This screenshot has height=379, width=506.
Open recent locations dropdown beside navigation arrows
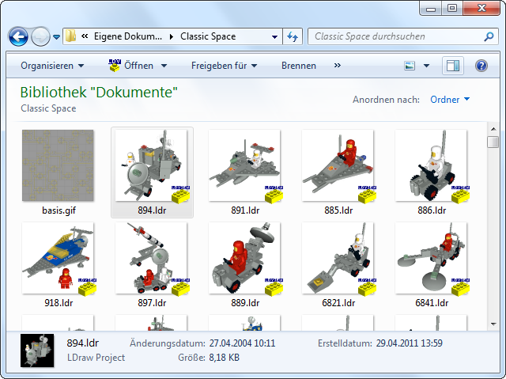56,37
